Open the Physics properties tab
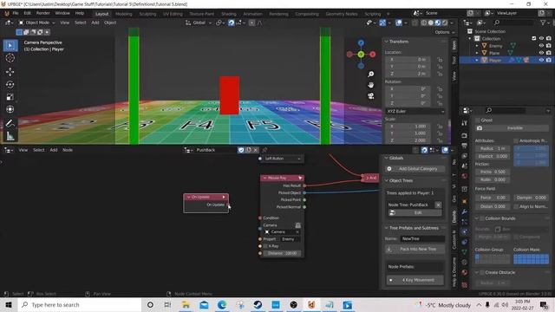The height and width of the screenshot is (312, 555). pyautogui.click(x=465, y=231)
